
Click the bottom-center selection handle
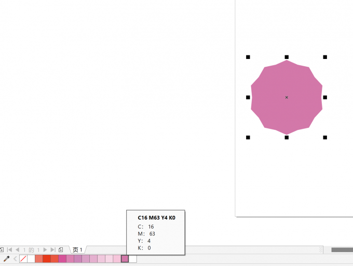287,137
